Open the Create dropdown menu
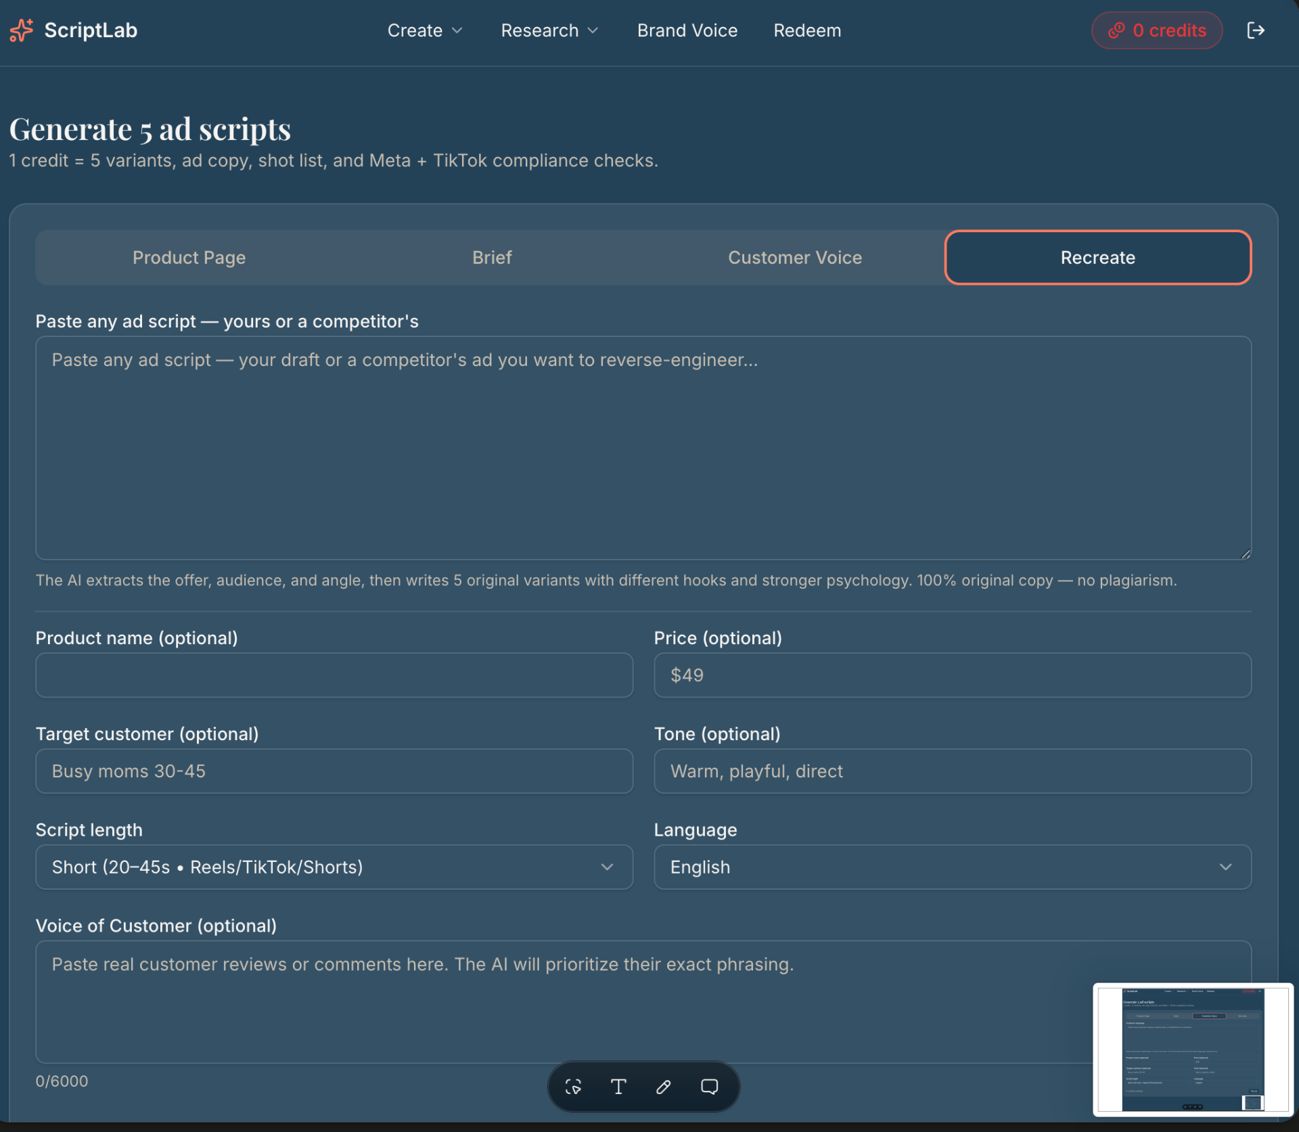Screen dimensions: 1299x1132 tap(425, 30)
